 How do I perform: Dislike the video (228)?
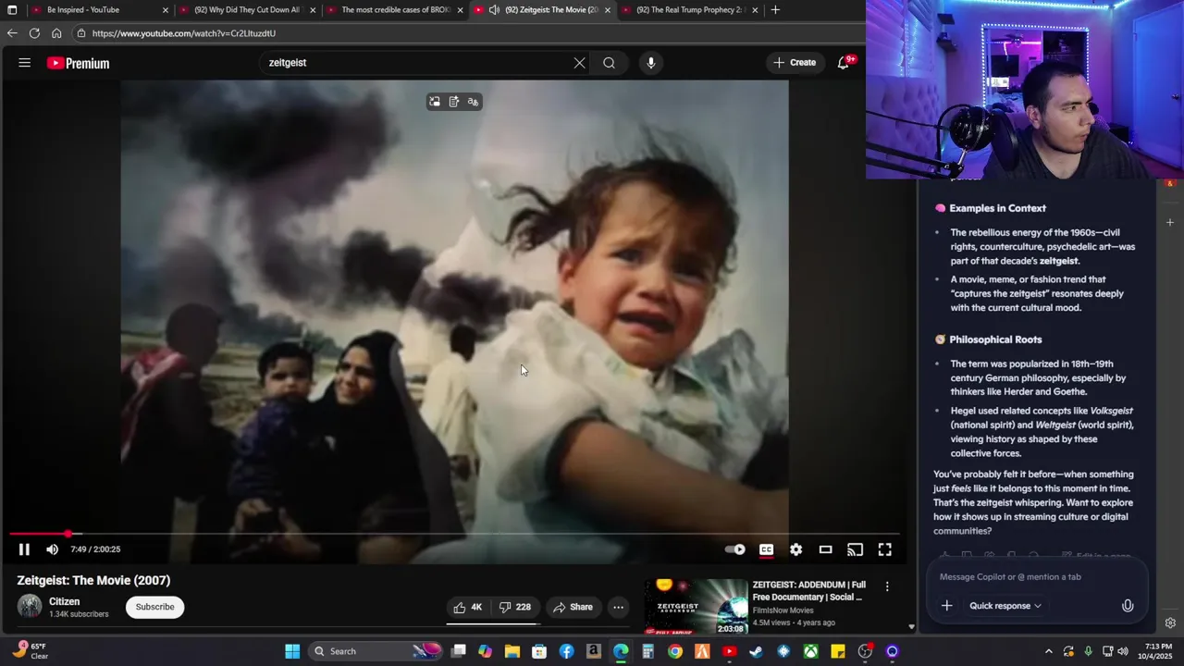[x=515, y=607]
